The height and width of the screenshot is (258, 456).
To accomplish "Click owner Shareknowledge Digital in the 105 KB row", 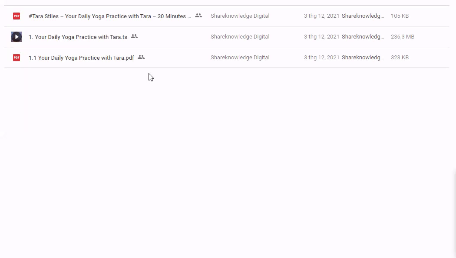I will 240,16.
